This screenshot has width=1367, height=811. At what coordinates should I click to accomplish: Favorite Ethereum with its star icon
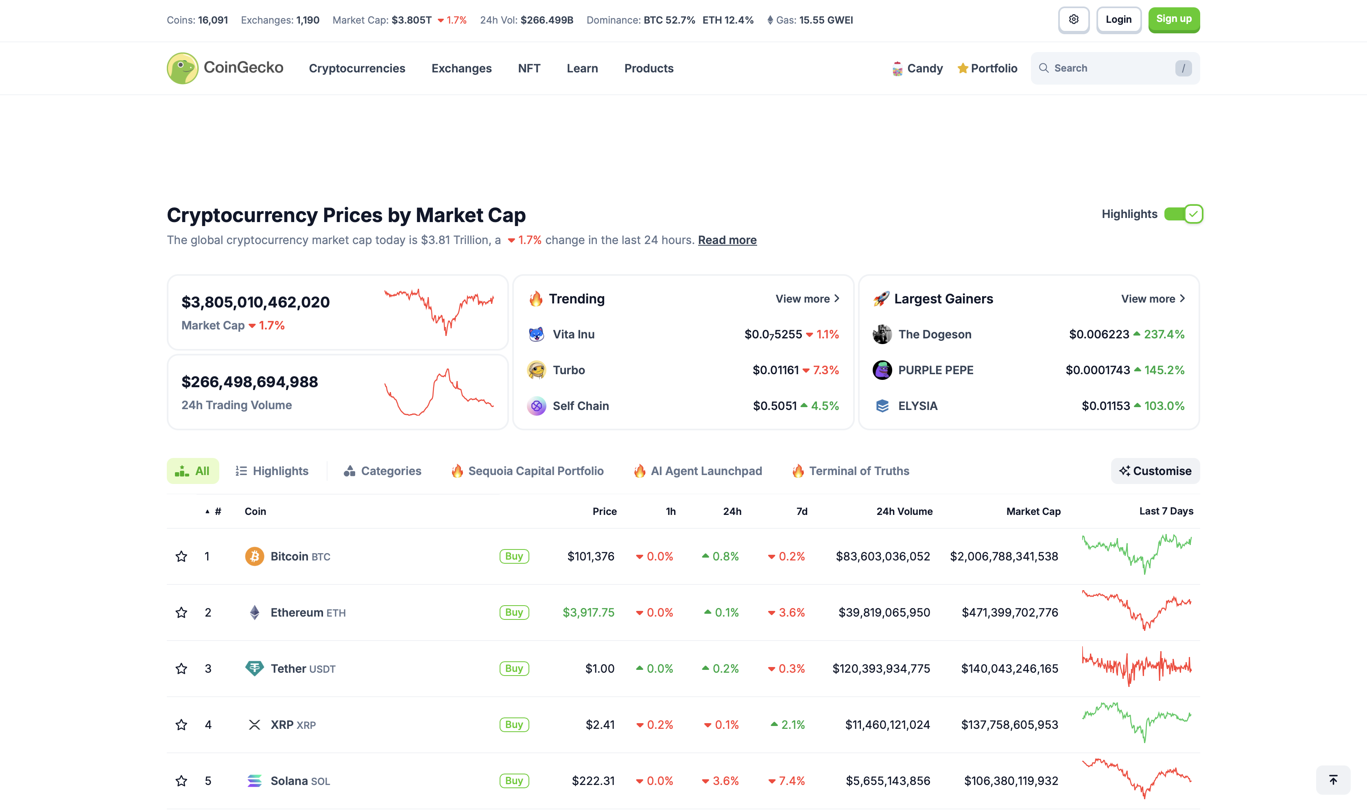click(x=181, y=613)
